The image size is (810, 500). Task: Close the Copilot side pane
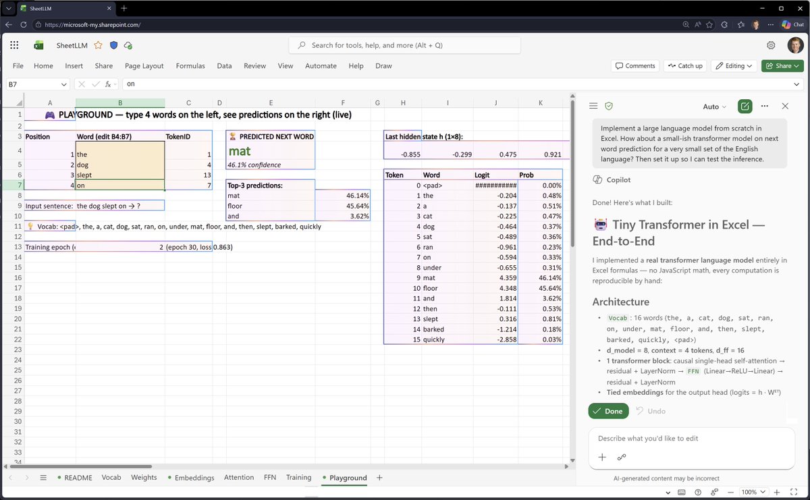point(785,107)
